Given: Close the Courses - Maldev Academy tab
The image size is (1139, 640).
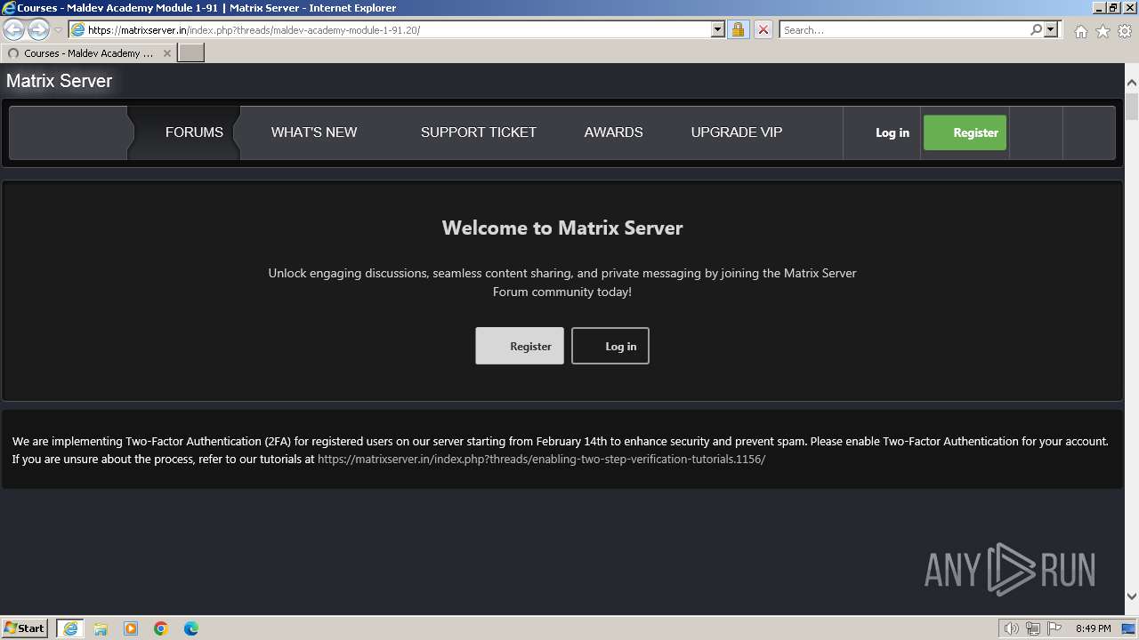Looking at the screenshot, I should point(166,53).
